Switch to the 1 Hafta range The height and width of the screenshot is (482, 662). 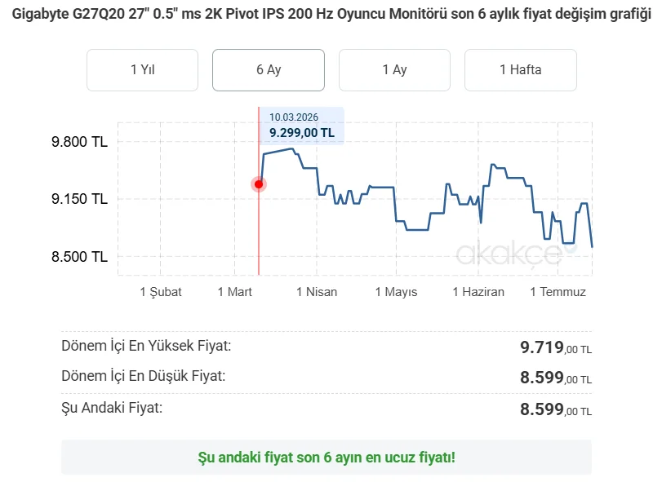(521, 70)
